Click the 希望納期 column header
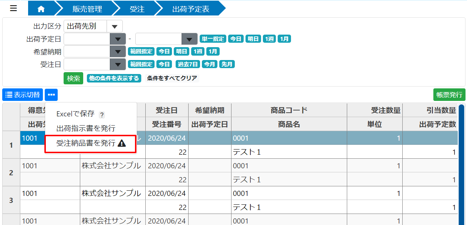The width and height of the screenshot is (467, 225). pos(210,110)
